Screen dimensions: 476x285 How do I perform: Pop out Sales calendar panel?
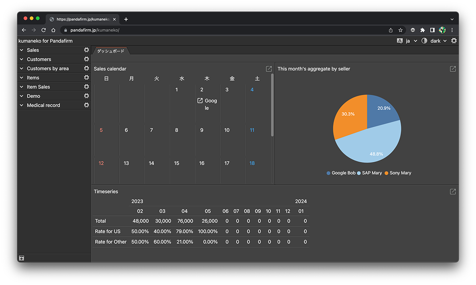click(x=269, y=69)
